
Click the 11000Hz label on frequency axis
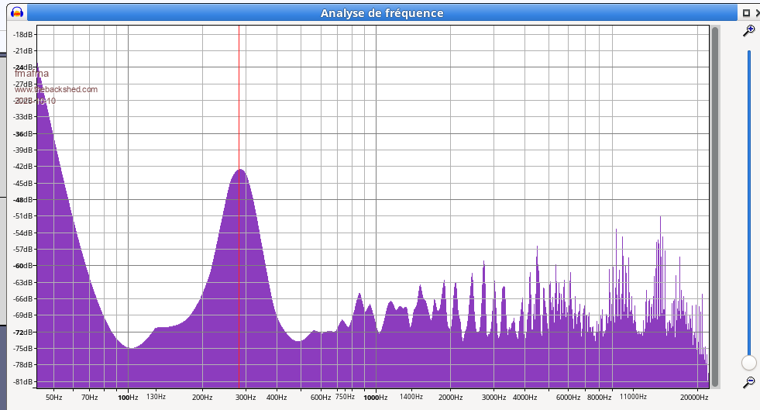[x=632, y=397]
